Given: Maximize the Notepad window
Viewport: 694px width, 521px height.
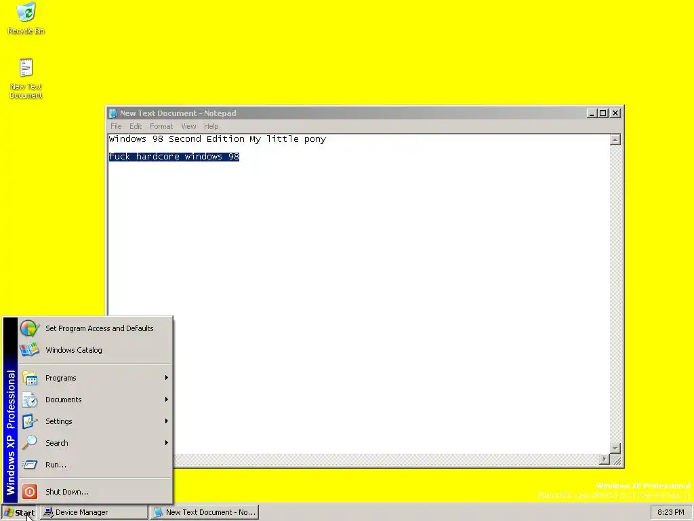Looking at the screenshot, I should 603,113.
